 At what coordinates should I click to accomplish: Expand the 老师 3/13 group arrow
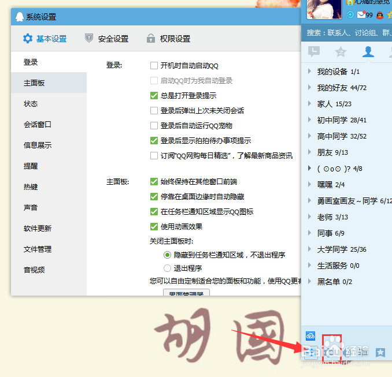coord(309,217)
